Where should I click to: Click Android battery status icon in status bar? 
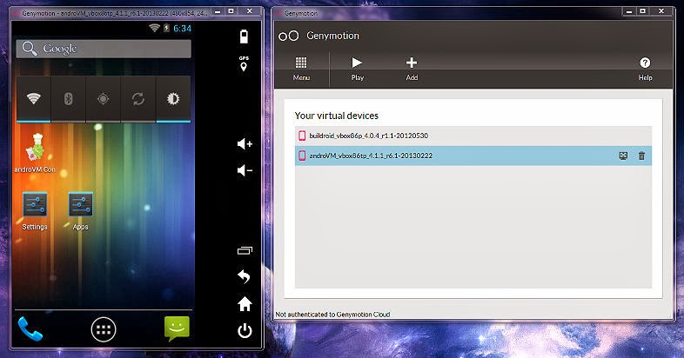(166, 29)
